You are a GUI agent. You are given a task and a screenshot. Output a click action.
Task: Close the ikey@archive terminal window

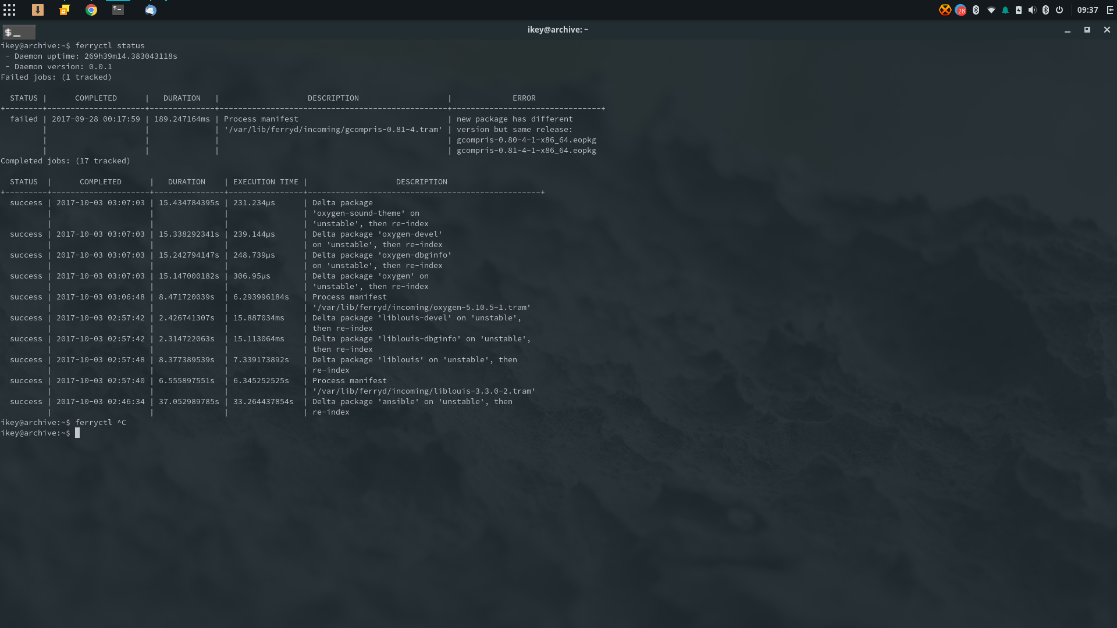(1107, 30)
